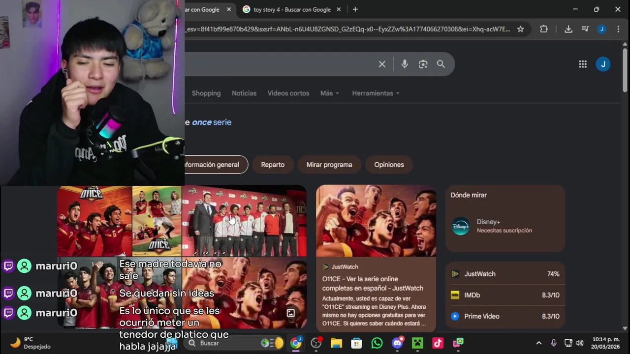The image size is (630, 354).
Task: Select Información general chip
Action: 216,165
